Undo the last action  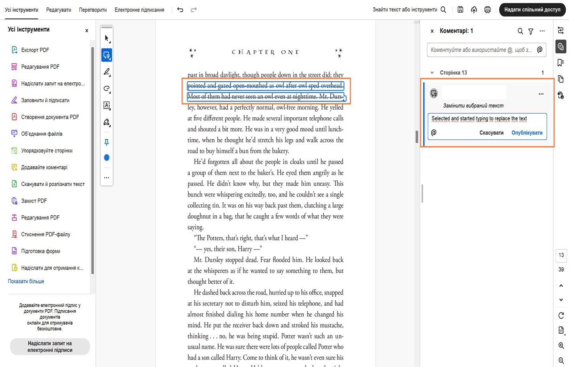pyautogui.click(x=180, y=10)
